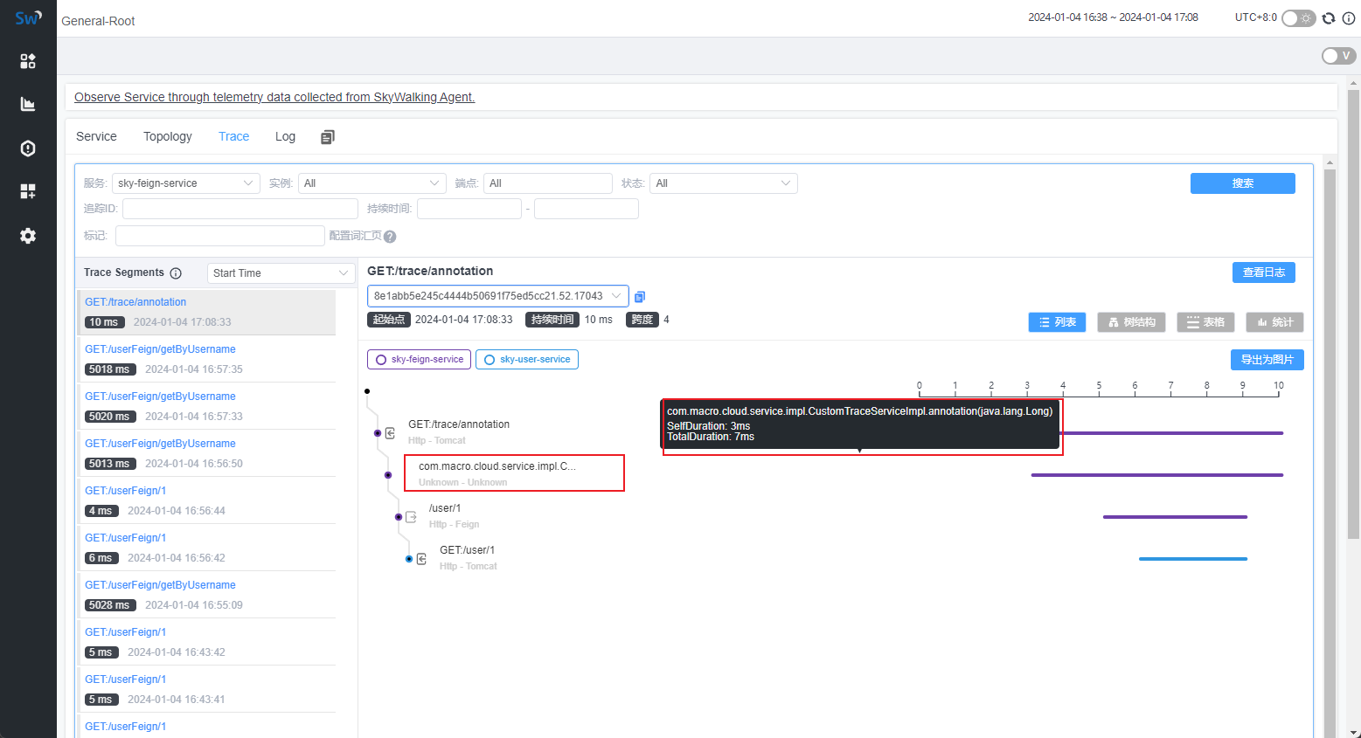Open the alarm shield icon in sidebar

pos(28,148)
